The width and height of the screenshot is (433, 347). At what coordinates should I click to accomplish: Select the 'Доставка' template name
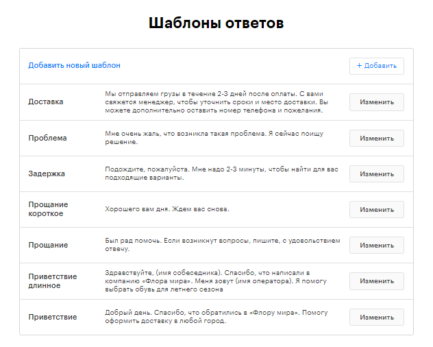46,101
